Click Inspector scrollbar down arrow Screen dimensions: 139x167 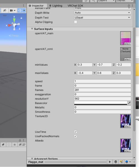pos(134,158)
